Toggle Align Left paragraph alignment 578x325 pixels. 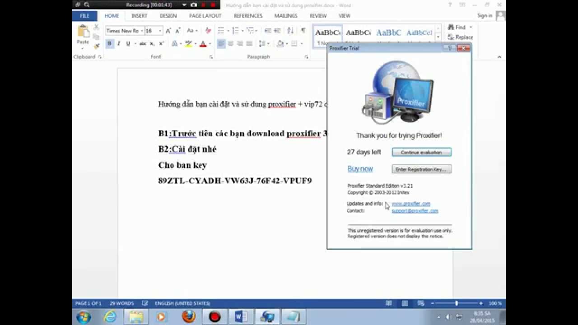(x=221, y=44)
